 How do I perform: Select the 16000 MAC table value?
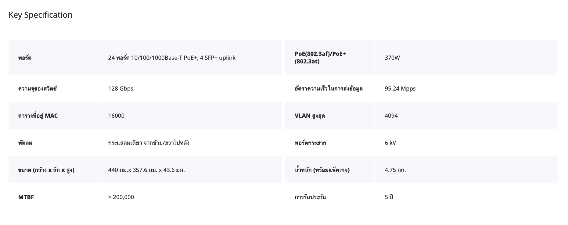coord(116,116)
